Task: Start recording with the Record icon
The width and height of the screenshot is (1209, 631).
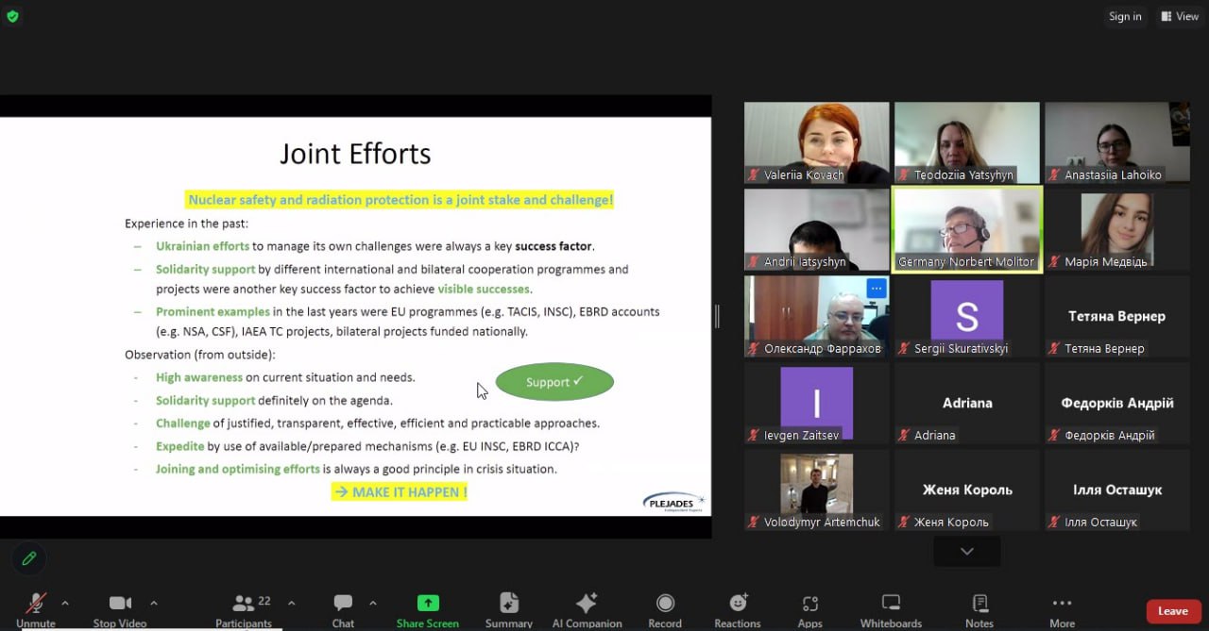Action: coord(665,604)
